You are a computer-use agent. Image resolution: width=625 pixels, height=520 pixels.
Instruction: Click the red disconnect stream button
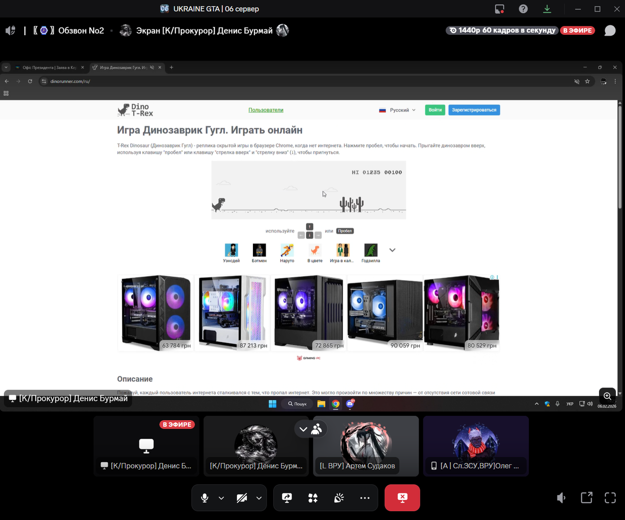pyautogui.click(x=402, y=498)
